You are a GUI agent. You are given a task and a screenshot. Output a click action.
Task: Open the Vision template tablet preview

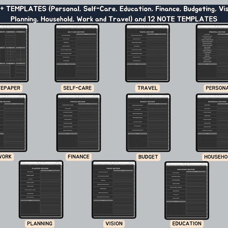pyautogui.click(x=114, y=189)
